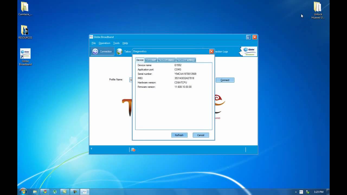Open the yellow sticky note taskbar app

[65, 192]
